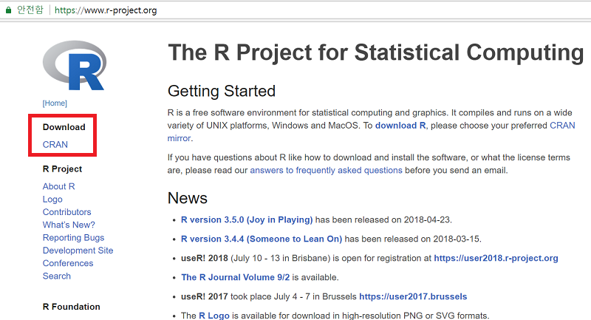
Task: Open the Logo sidebar link
Action: (52, 200)
